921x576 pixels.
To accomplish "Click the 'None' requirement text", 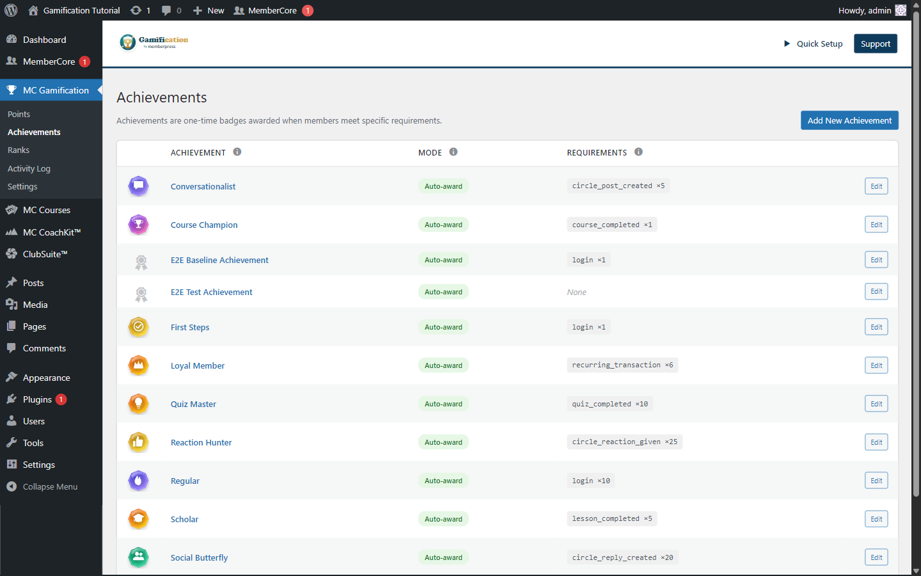I will [576, 292].
